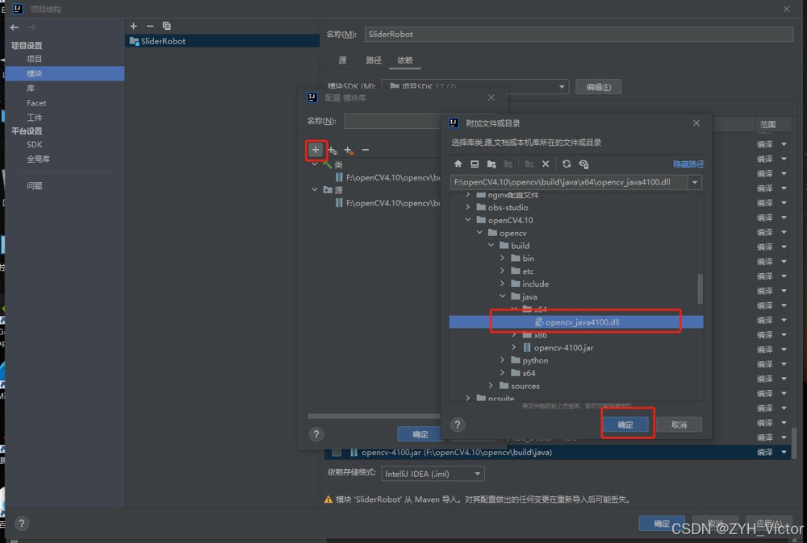Collapse the java folder
Image resolution: width=807 pixels, height=543 pixels.
coord(502,296)
